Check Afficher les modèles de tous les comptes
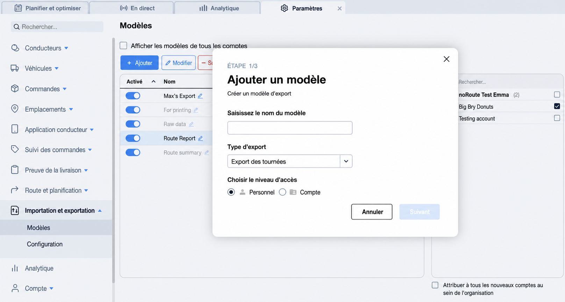 [x=123, y=46]
